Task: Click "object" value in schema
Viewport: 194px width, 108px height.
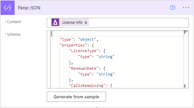Action: click(87, 40)
